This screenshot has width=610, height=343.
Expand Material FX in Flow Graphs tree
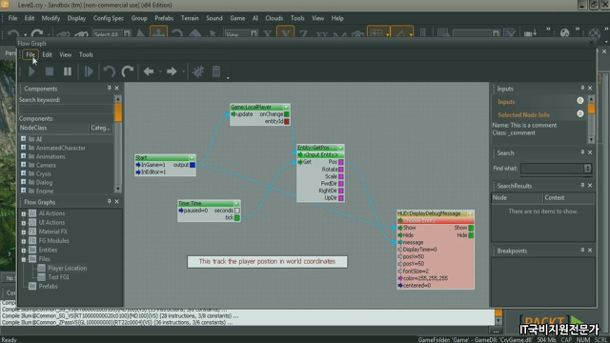[x=23, y=232]
